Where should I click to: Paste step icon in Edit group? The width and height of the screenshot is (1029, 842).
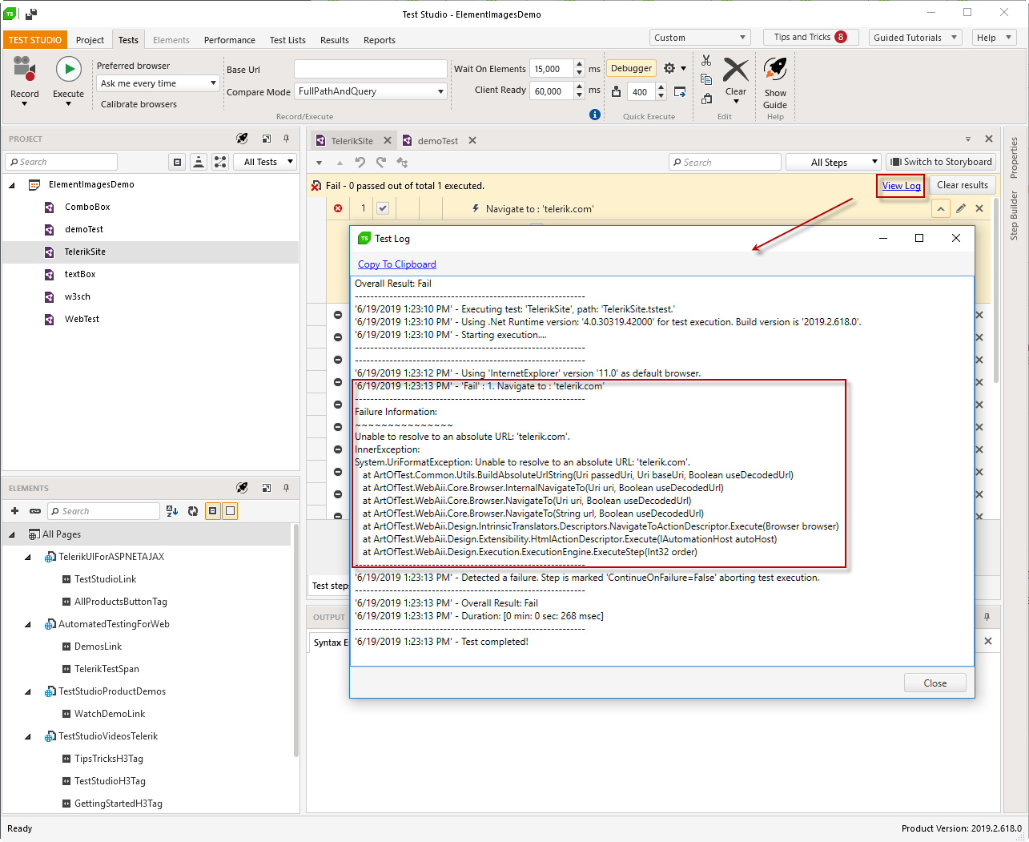(x=706, y=99)
